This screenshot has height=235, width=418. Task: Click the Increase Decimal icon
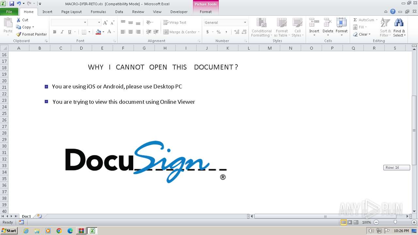pos(236,32)
